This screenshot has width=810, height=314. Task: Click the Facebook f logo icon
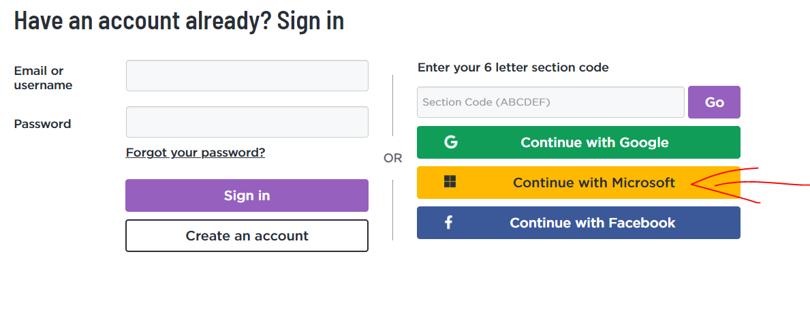(448, 223)
